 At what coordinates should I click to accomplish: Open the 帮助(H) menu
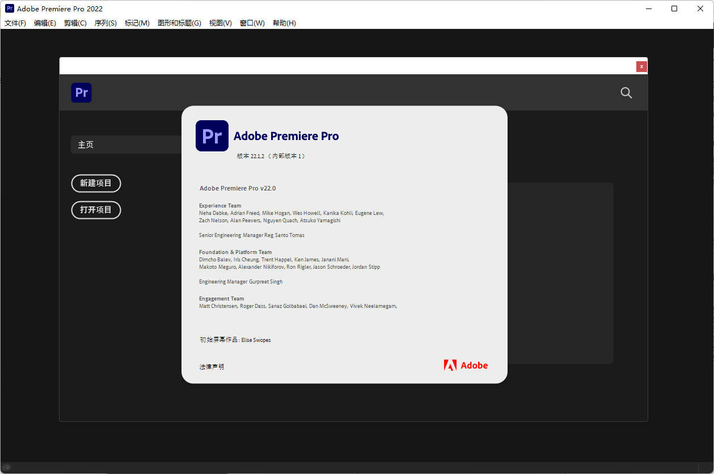point(284,23)
